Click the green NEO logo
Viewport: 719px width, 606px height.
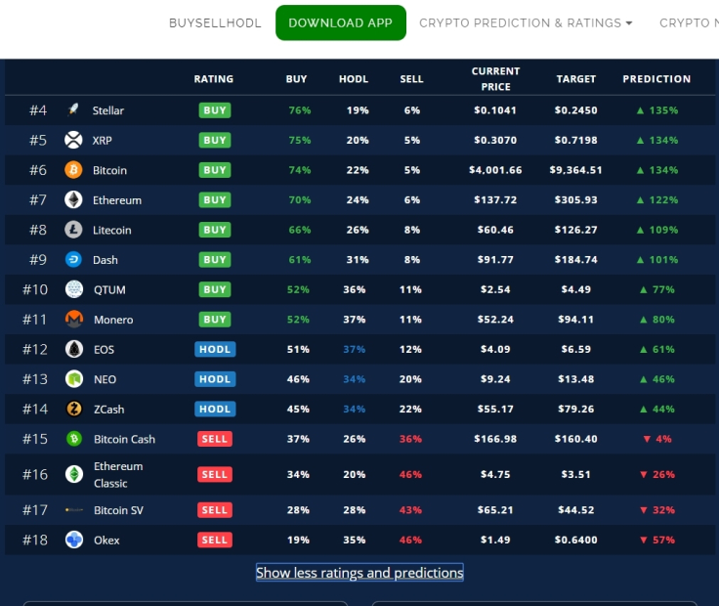pyautogui.click(x=74, y=379)
